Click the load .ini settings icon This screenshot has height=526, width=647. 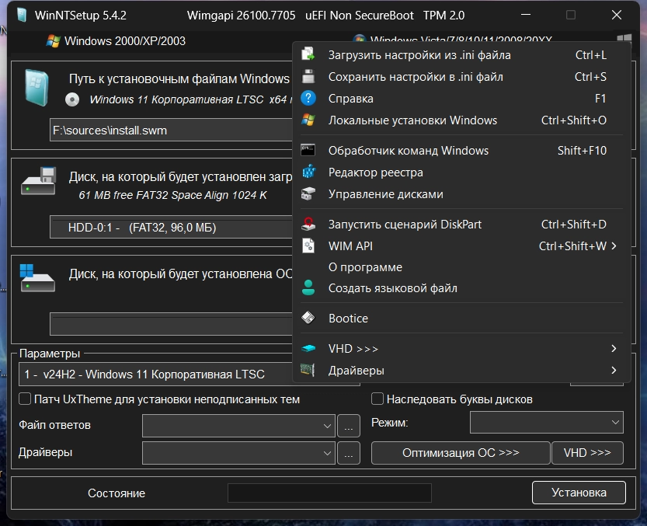point(308,54)
